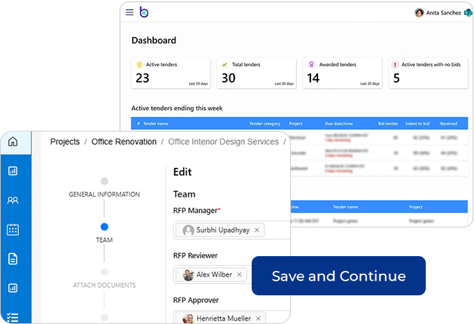Open the lower chart sidebar icon
The height and width of the screenshot is (324, 474).
pos(13,288)
